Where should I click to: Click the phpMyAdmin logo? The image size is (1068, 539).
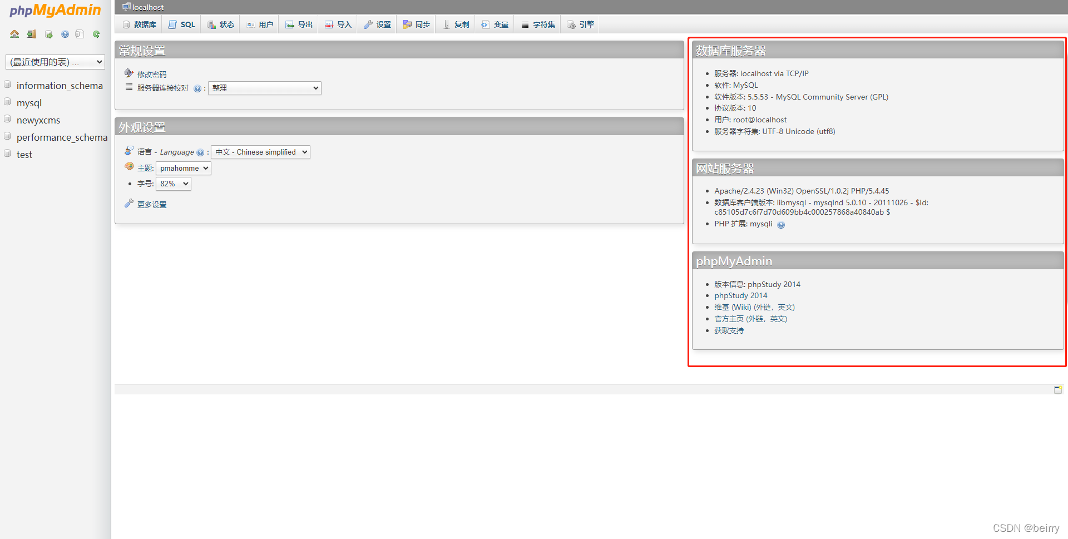coord(55,11)
